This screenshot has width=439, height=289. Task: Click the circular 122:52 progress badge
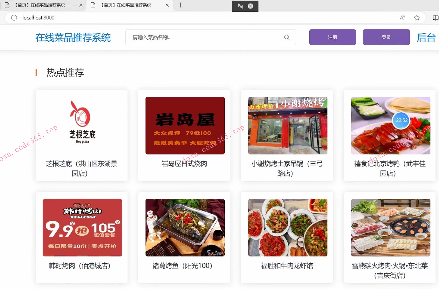point(401,120)
